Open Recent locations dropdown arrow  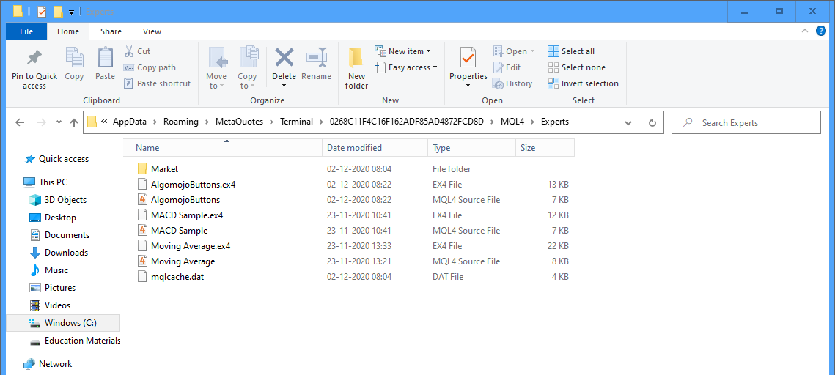59,122
